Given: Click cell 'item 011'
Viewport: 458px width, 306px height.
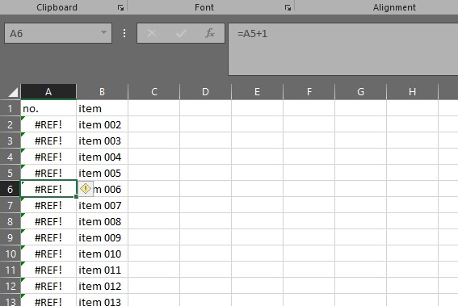Looking at the screenshot, I should click(x=102, y=270).
